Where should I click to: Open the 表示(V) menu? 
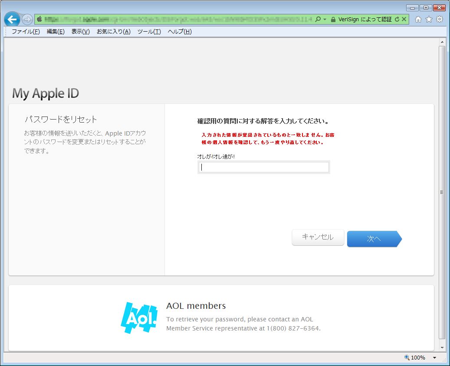(x=81, y=32)
